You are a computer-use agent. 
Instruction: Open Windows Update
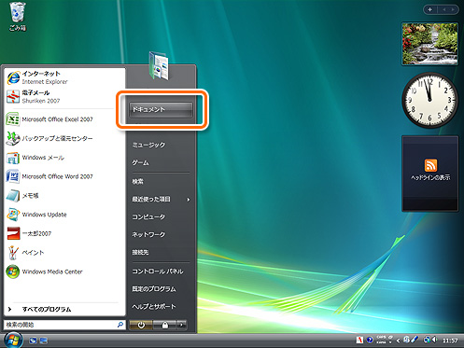pos(64,215)
